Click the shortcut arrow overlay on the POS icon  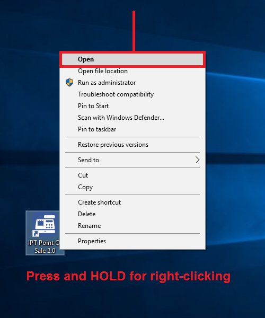pyautogui.click(x=36, y=234)
